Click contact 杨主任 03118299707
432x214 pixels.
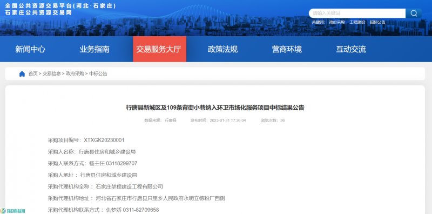113,164
